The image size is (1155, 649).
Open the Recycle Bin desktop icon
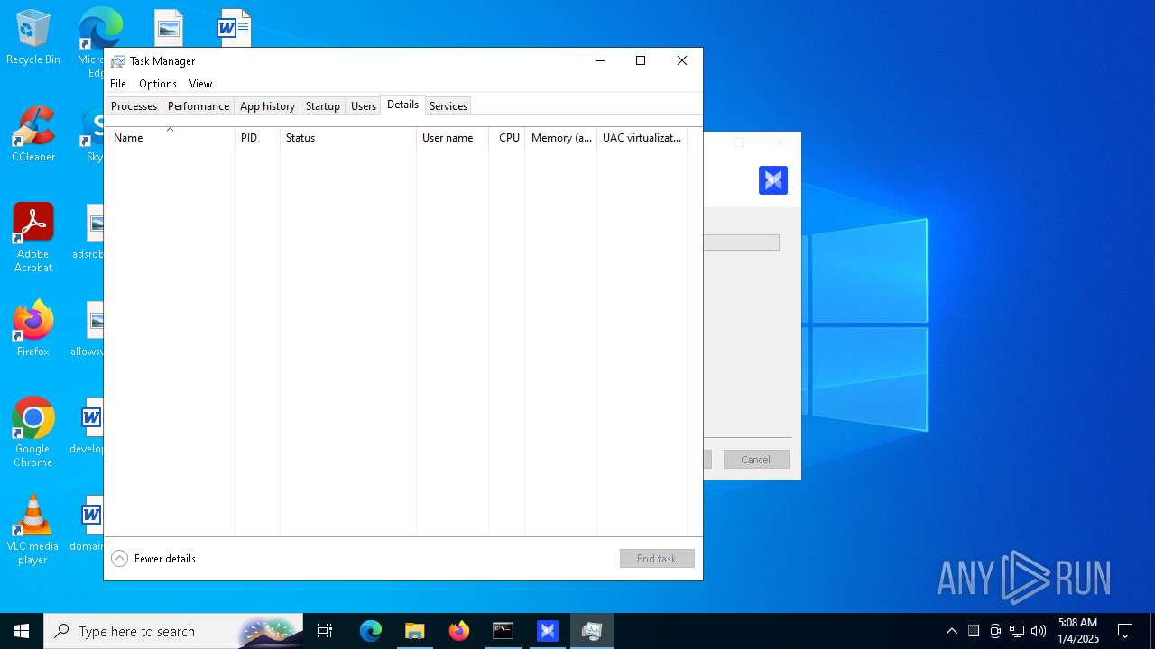(x=33, y=38)
